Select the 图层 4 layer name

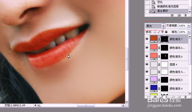pos(173,65)
